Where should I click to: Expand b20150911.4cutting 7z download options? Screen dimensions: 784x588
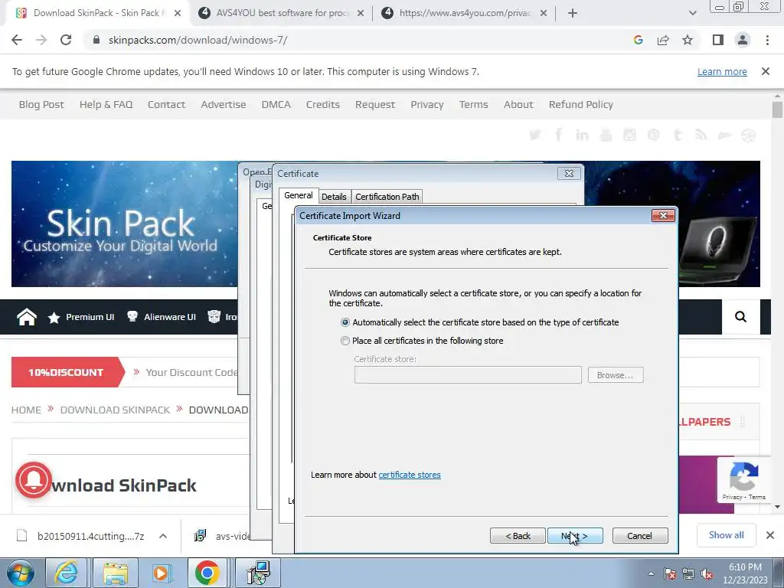(163, 536)
